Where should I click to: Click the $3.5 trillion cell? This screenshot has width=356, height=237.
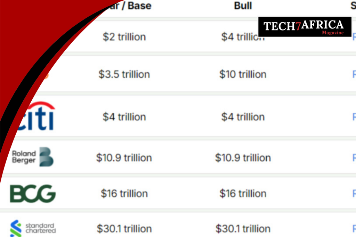click(x=124, y=74)
